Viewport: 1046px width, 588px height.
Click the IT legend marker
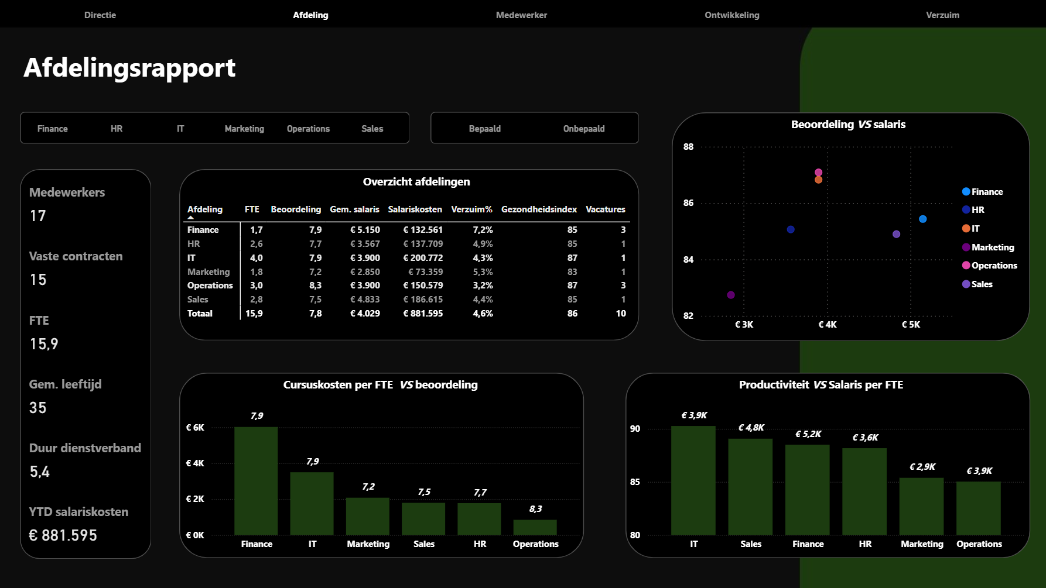(966, 229)
